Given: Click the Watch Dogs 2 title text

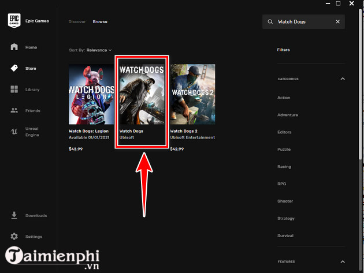Looking at the screenshot, I should (x=184, y=131).
